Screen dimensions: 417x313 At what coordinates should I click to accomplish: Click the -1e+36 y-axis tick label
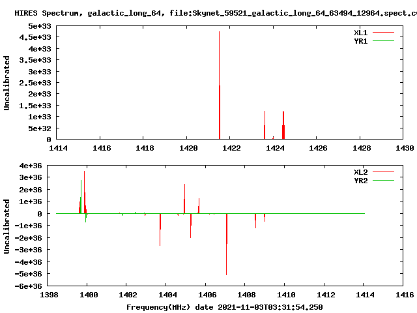pyautogui.click(x=28, y=226)
